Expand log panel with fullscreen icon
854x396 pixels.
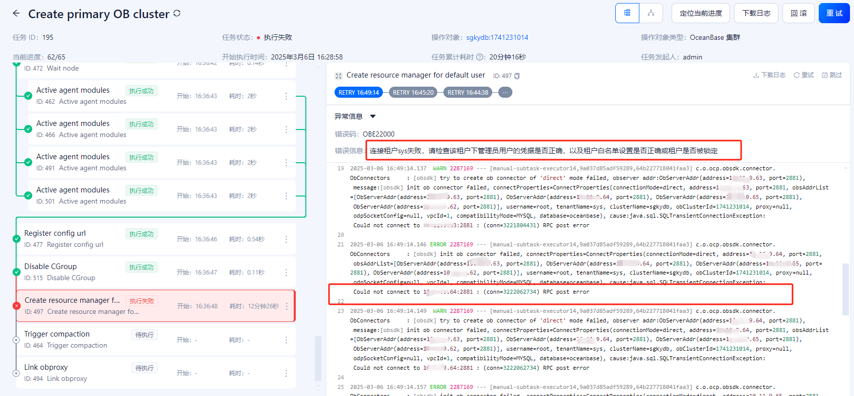(339, 76)
